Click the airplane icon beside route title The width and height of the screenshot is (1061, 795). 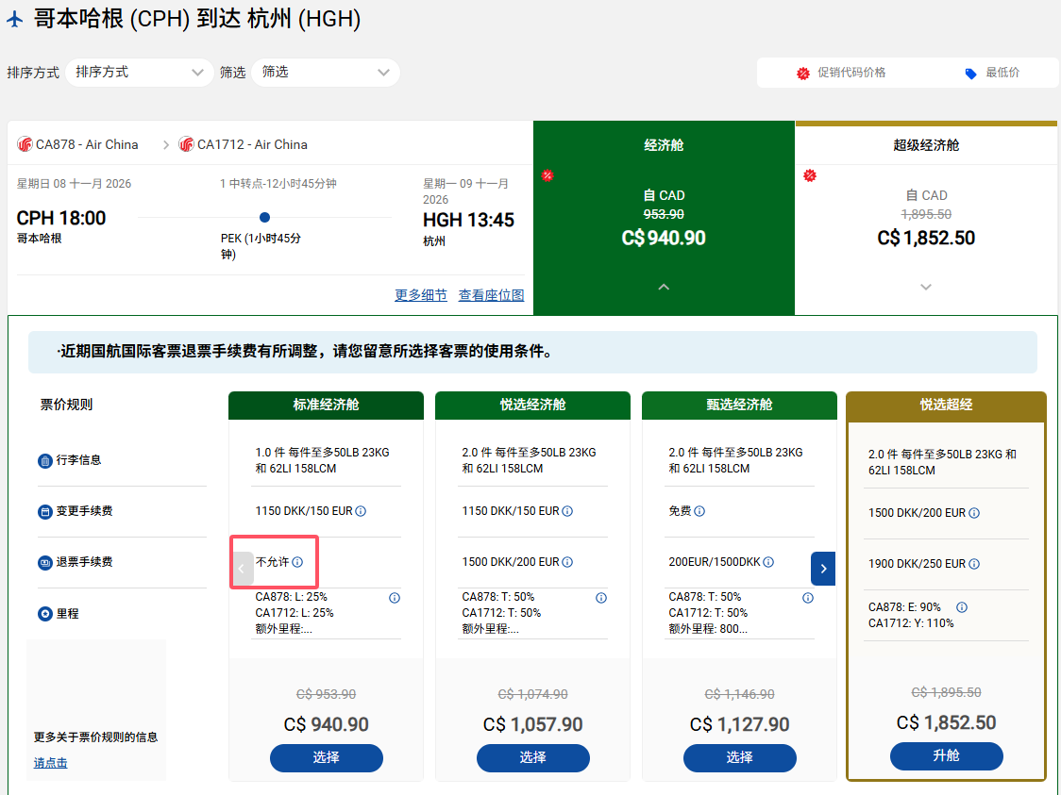tap(15, 19)
